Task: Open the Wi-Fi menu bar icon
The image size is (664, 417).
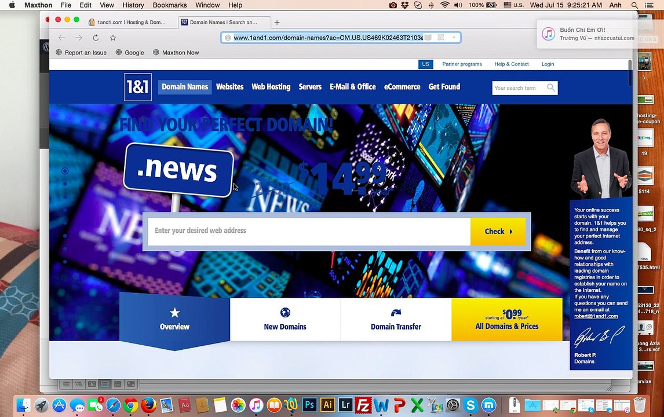Action: pos(444,5)
